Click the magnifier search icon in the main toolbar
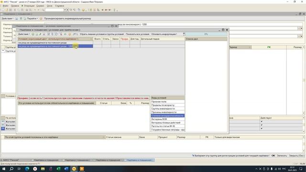 pyautogui.click(x=43, y=10)
